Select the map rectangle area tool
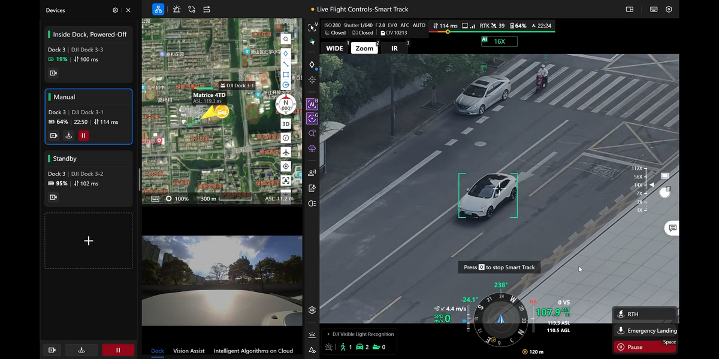719x359 pixels. [x=286, y=75]
